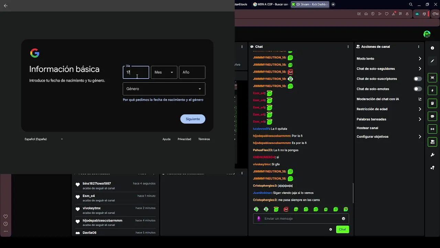The width and height of the screenshot is (440, 248).
Task: Open the Género dropdown
Action: pos(164,89)
